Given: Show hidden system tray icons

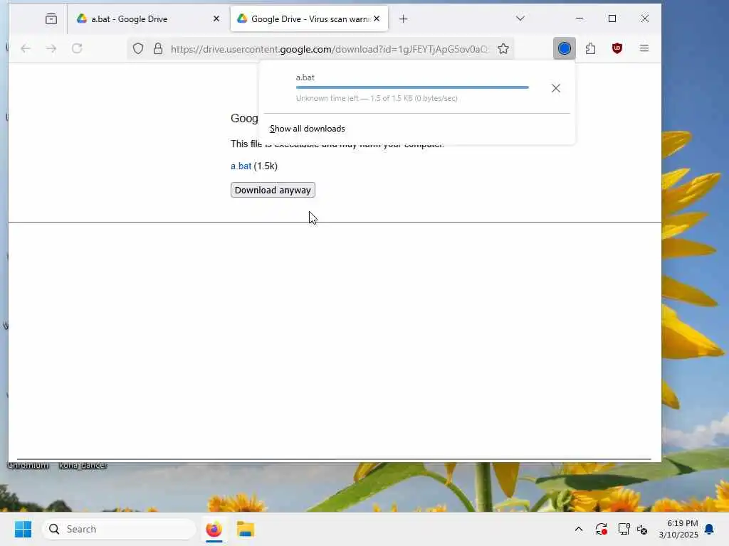Looking at the screenshot, I should [x=579, y=529].
